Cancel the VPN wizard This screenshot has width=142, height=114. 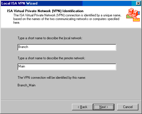[x=128, y=107]
